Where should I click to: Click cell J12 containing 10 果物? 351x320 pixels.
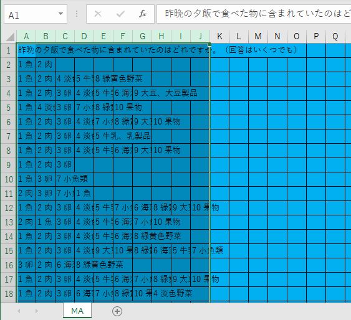[200, 208]
